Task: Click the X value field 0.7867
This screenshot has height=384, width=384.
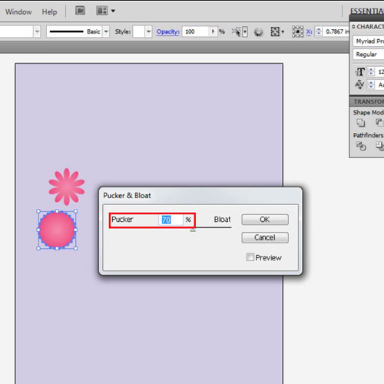Action: click(336, 31)
